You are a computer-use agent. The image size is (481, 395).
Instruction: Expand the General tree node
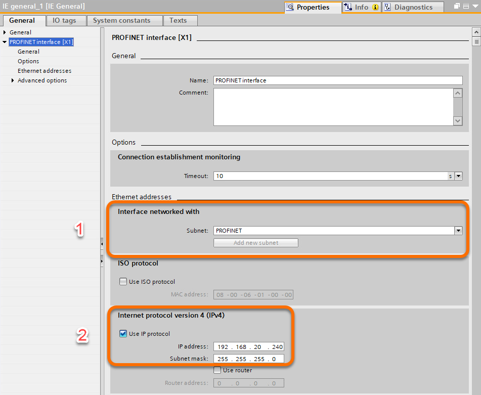pos(5,32)
